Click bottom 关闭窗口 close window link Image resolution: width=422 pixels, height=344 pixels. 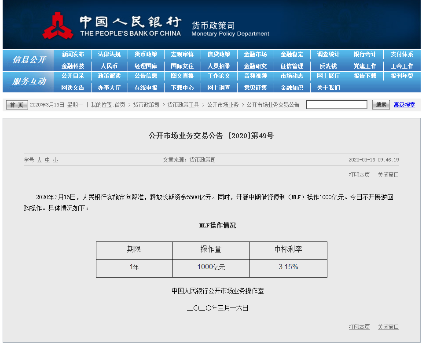(x=388, y=327)
